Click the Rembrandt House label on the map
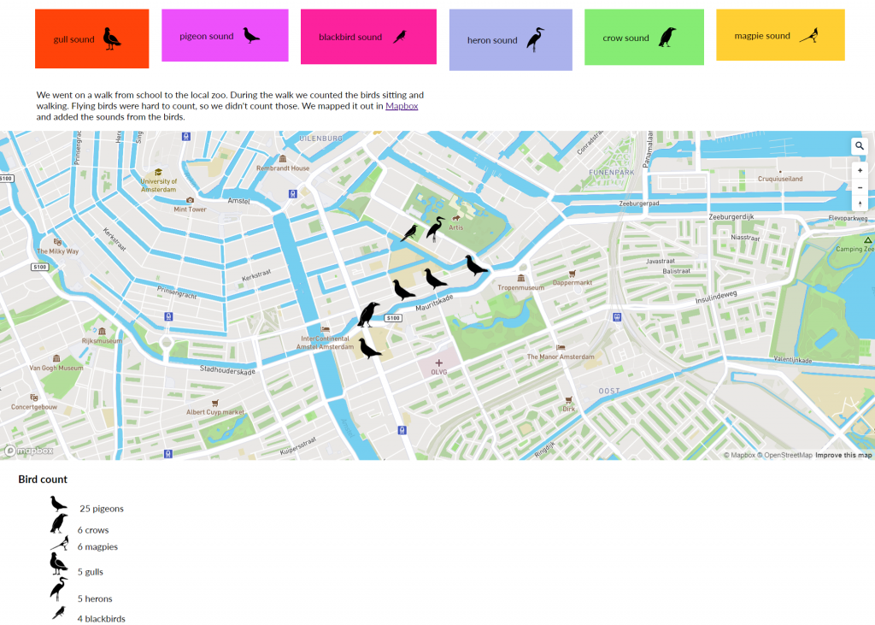 tap(283, 168)
